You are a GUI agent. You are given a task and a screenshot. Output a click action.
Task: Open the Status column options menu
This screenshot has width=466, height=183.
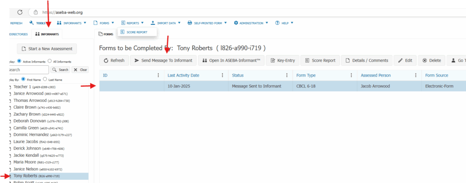287,75
